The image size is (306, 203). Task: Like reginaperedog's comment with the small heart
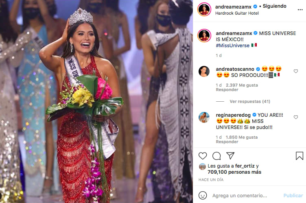[x=296, y=117]
